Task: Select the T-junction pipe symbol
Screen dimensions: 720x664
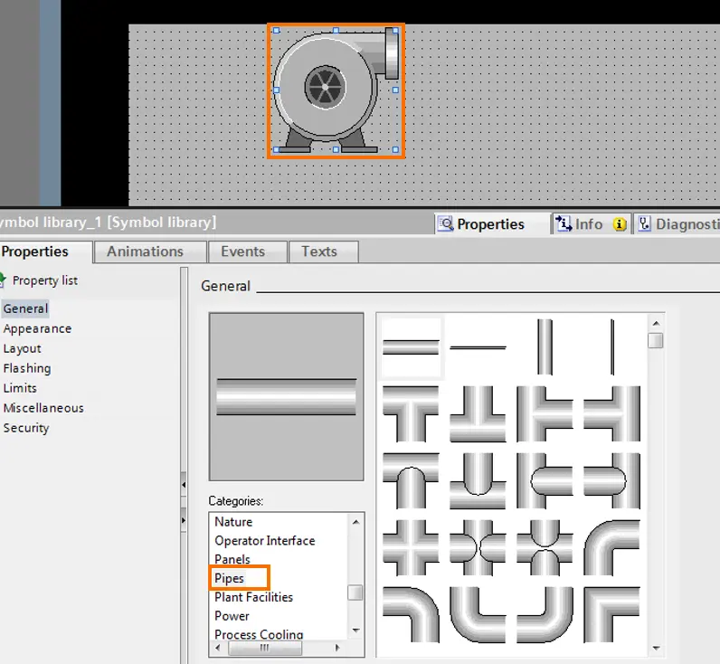Action: click(x=411, y=413)
